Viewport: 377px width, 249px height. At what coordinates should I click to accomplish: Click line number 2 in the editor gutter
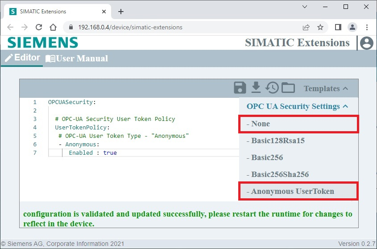tap(35, 110)
